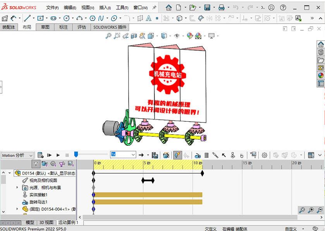This screenshot has height=231, width=325.
Task: Select the Slot sketch tool
Action: [53, 18]
